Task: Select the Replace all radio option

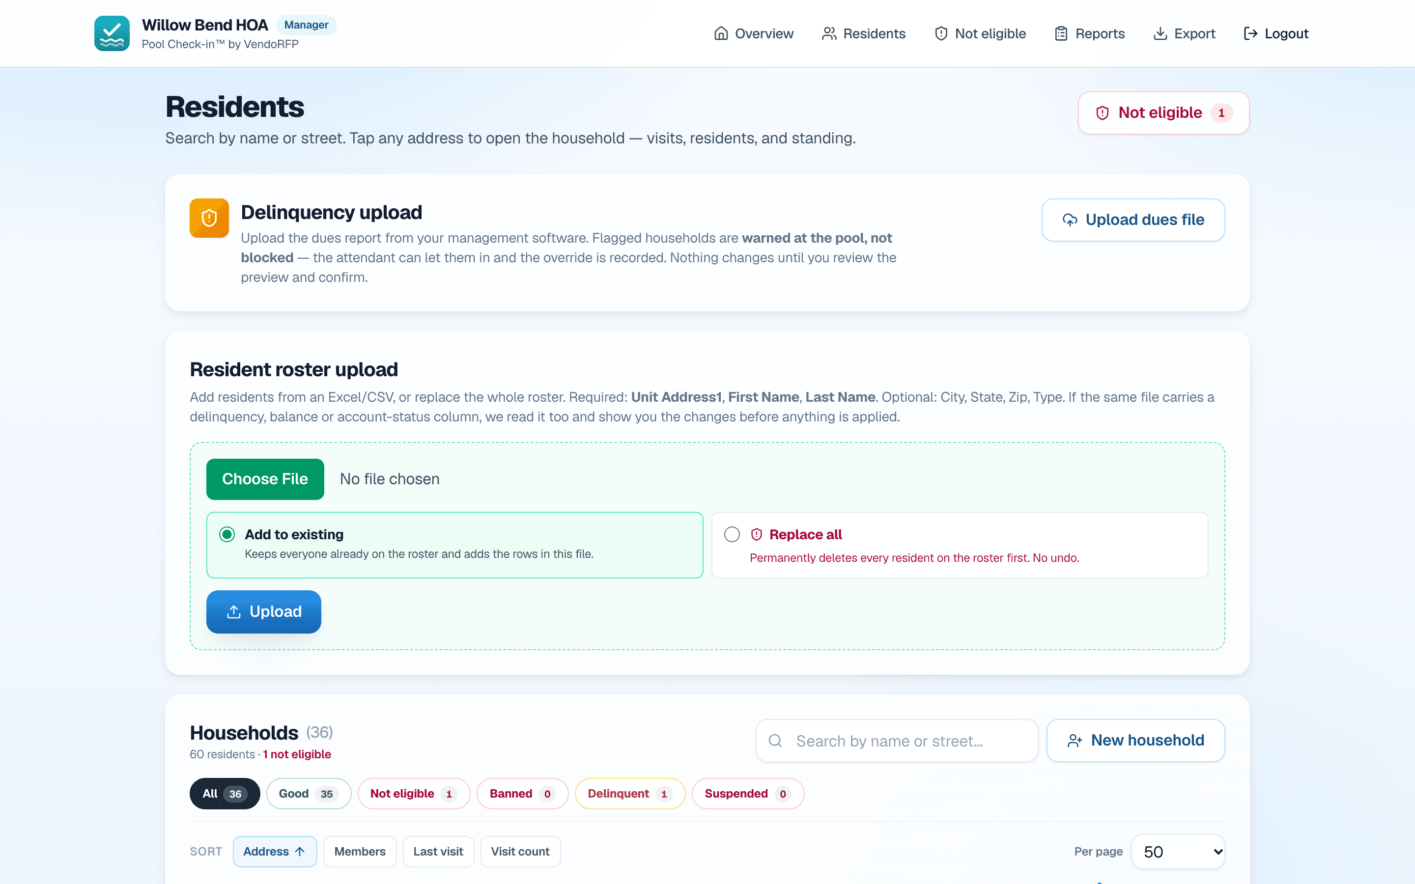Action: click(x=732, y=534)
